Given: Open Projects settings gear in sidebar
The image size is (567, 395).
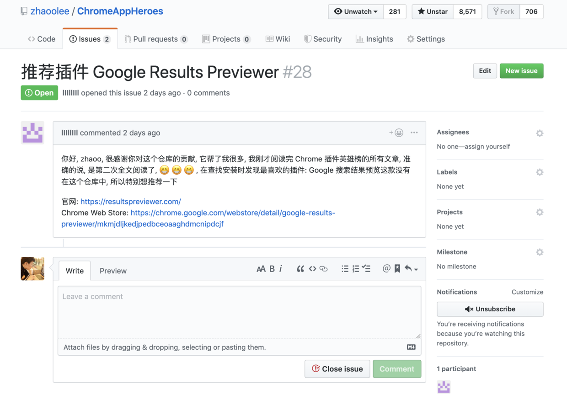Looking at the screenshot, I should point(540,212).
